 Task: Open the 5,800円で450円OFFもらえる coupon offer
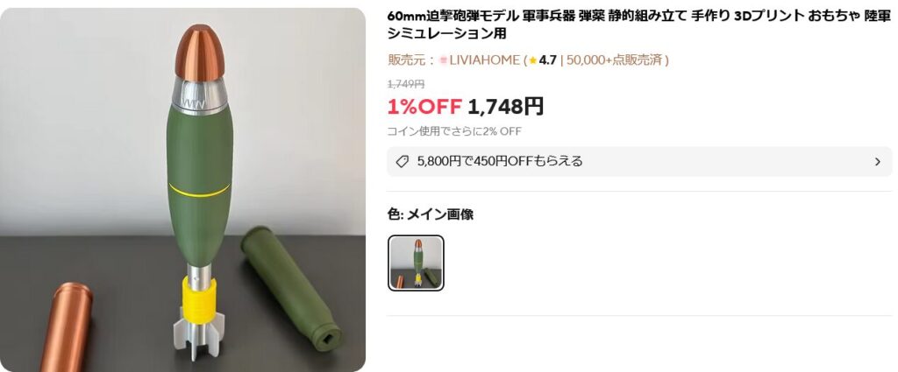(x=639, y=162)
